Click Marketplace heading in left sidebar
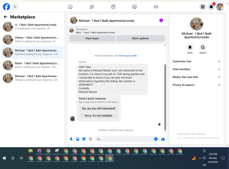Viewport: 229px width, 169px height. [22, 17]
